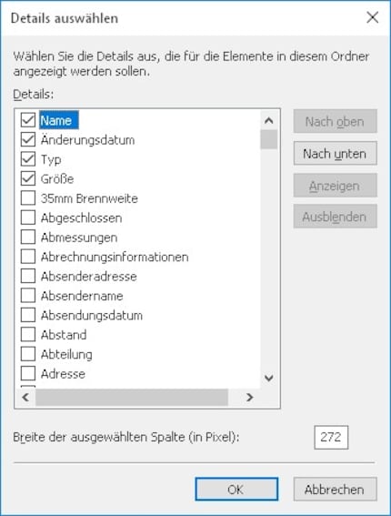
Task: Tick the Absendername checkbox
Action: click(x=28, y=296)
